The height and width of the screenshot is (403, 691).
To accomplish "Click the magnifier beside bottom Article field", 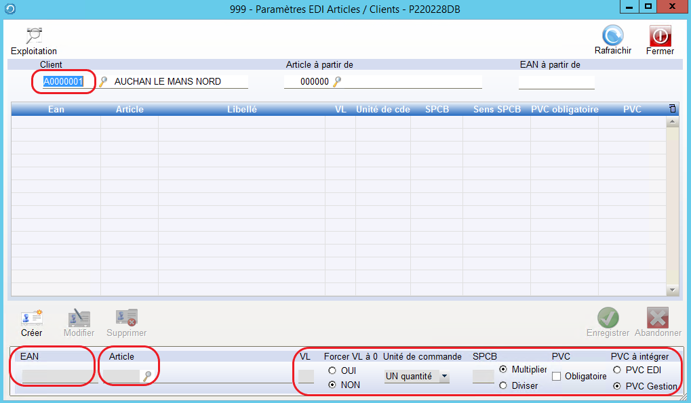I will tap(147, 377).
